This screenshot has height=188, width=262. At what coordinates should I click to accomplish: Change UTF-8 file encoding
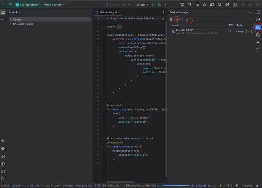(x=228, y=186)
